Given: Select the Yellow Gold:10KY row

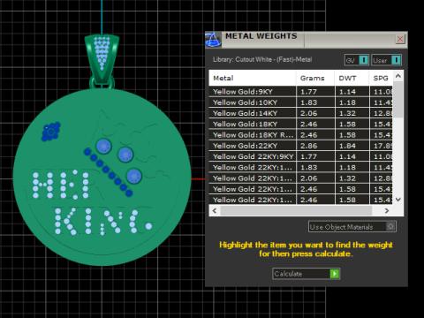Looking at the screenshot, I should 300,102.
